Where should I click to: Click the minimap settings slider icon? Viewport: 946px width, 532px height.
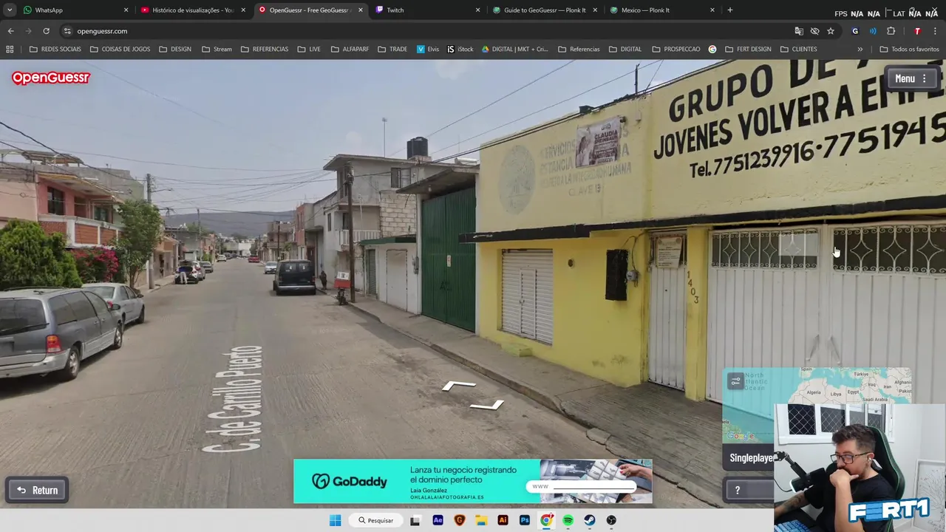(x=735, y=381)
